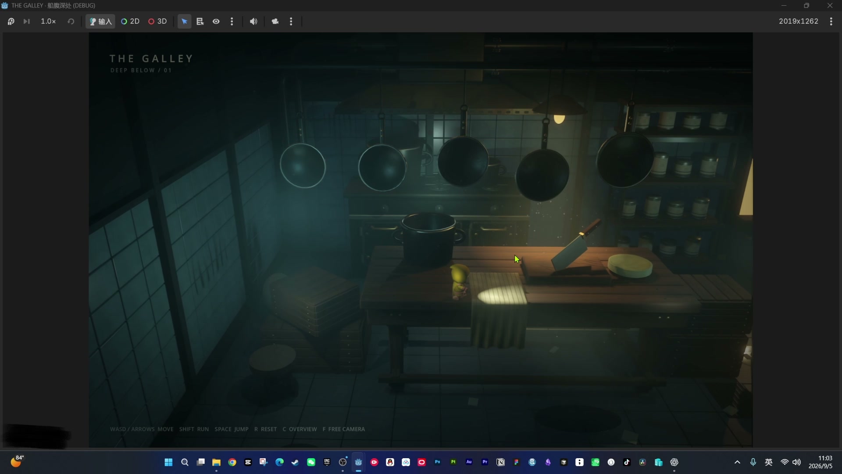Select the 2D node selection mode
842x474 pixels.
click(x=130, y=21)
